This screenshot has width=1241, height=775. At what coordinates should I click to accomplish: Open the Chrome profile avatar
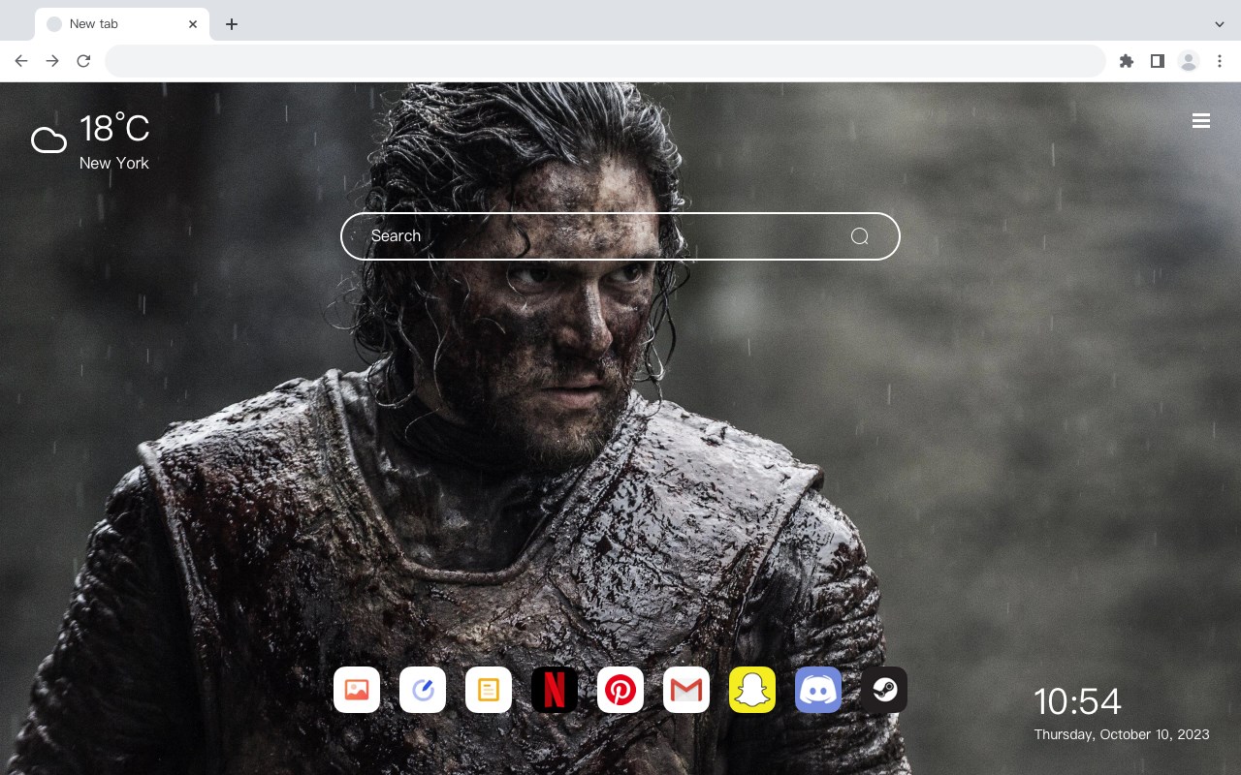tap(1189, 61)
